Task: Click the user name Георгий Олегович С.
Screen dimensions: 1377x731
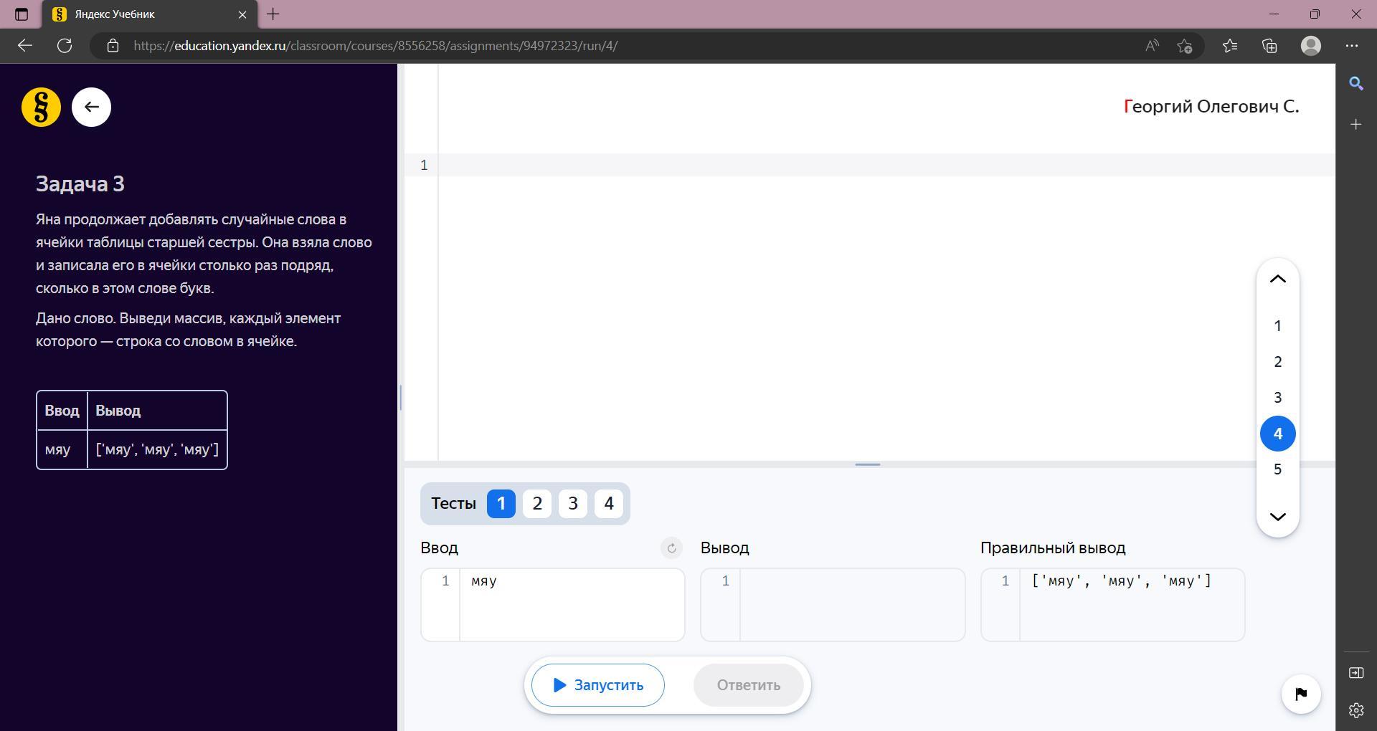Action: click(1211, 107)
